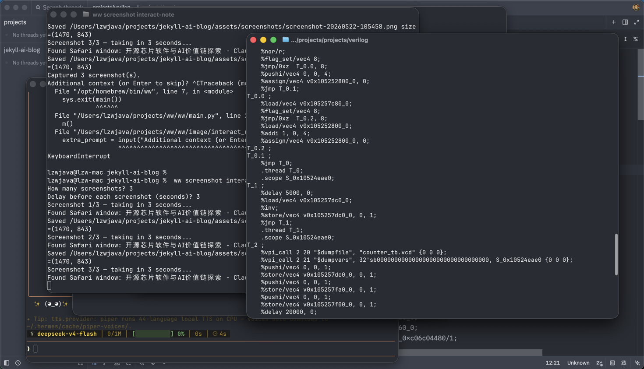The width and height of the screenshot is (644, 369).
Task: Click the "Captured 3 screenshot(s)." line
Action: coord(94,75)
